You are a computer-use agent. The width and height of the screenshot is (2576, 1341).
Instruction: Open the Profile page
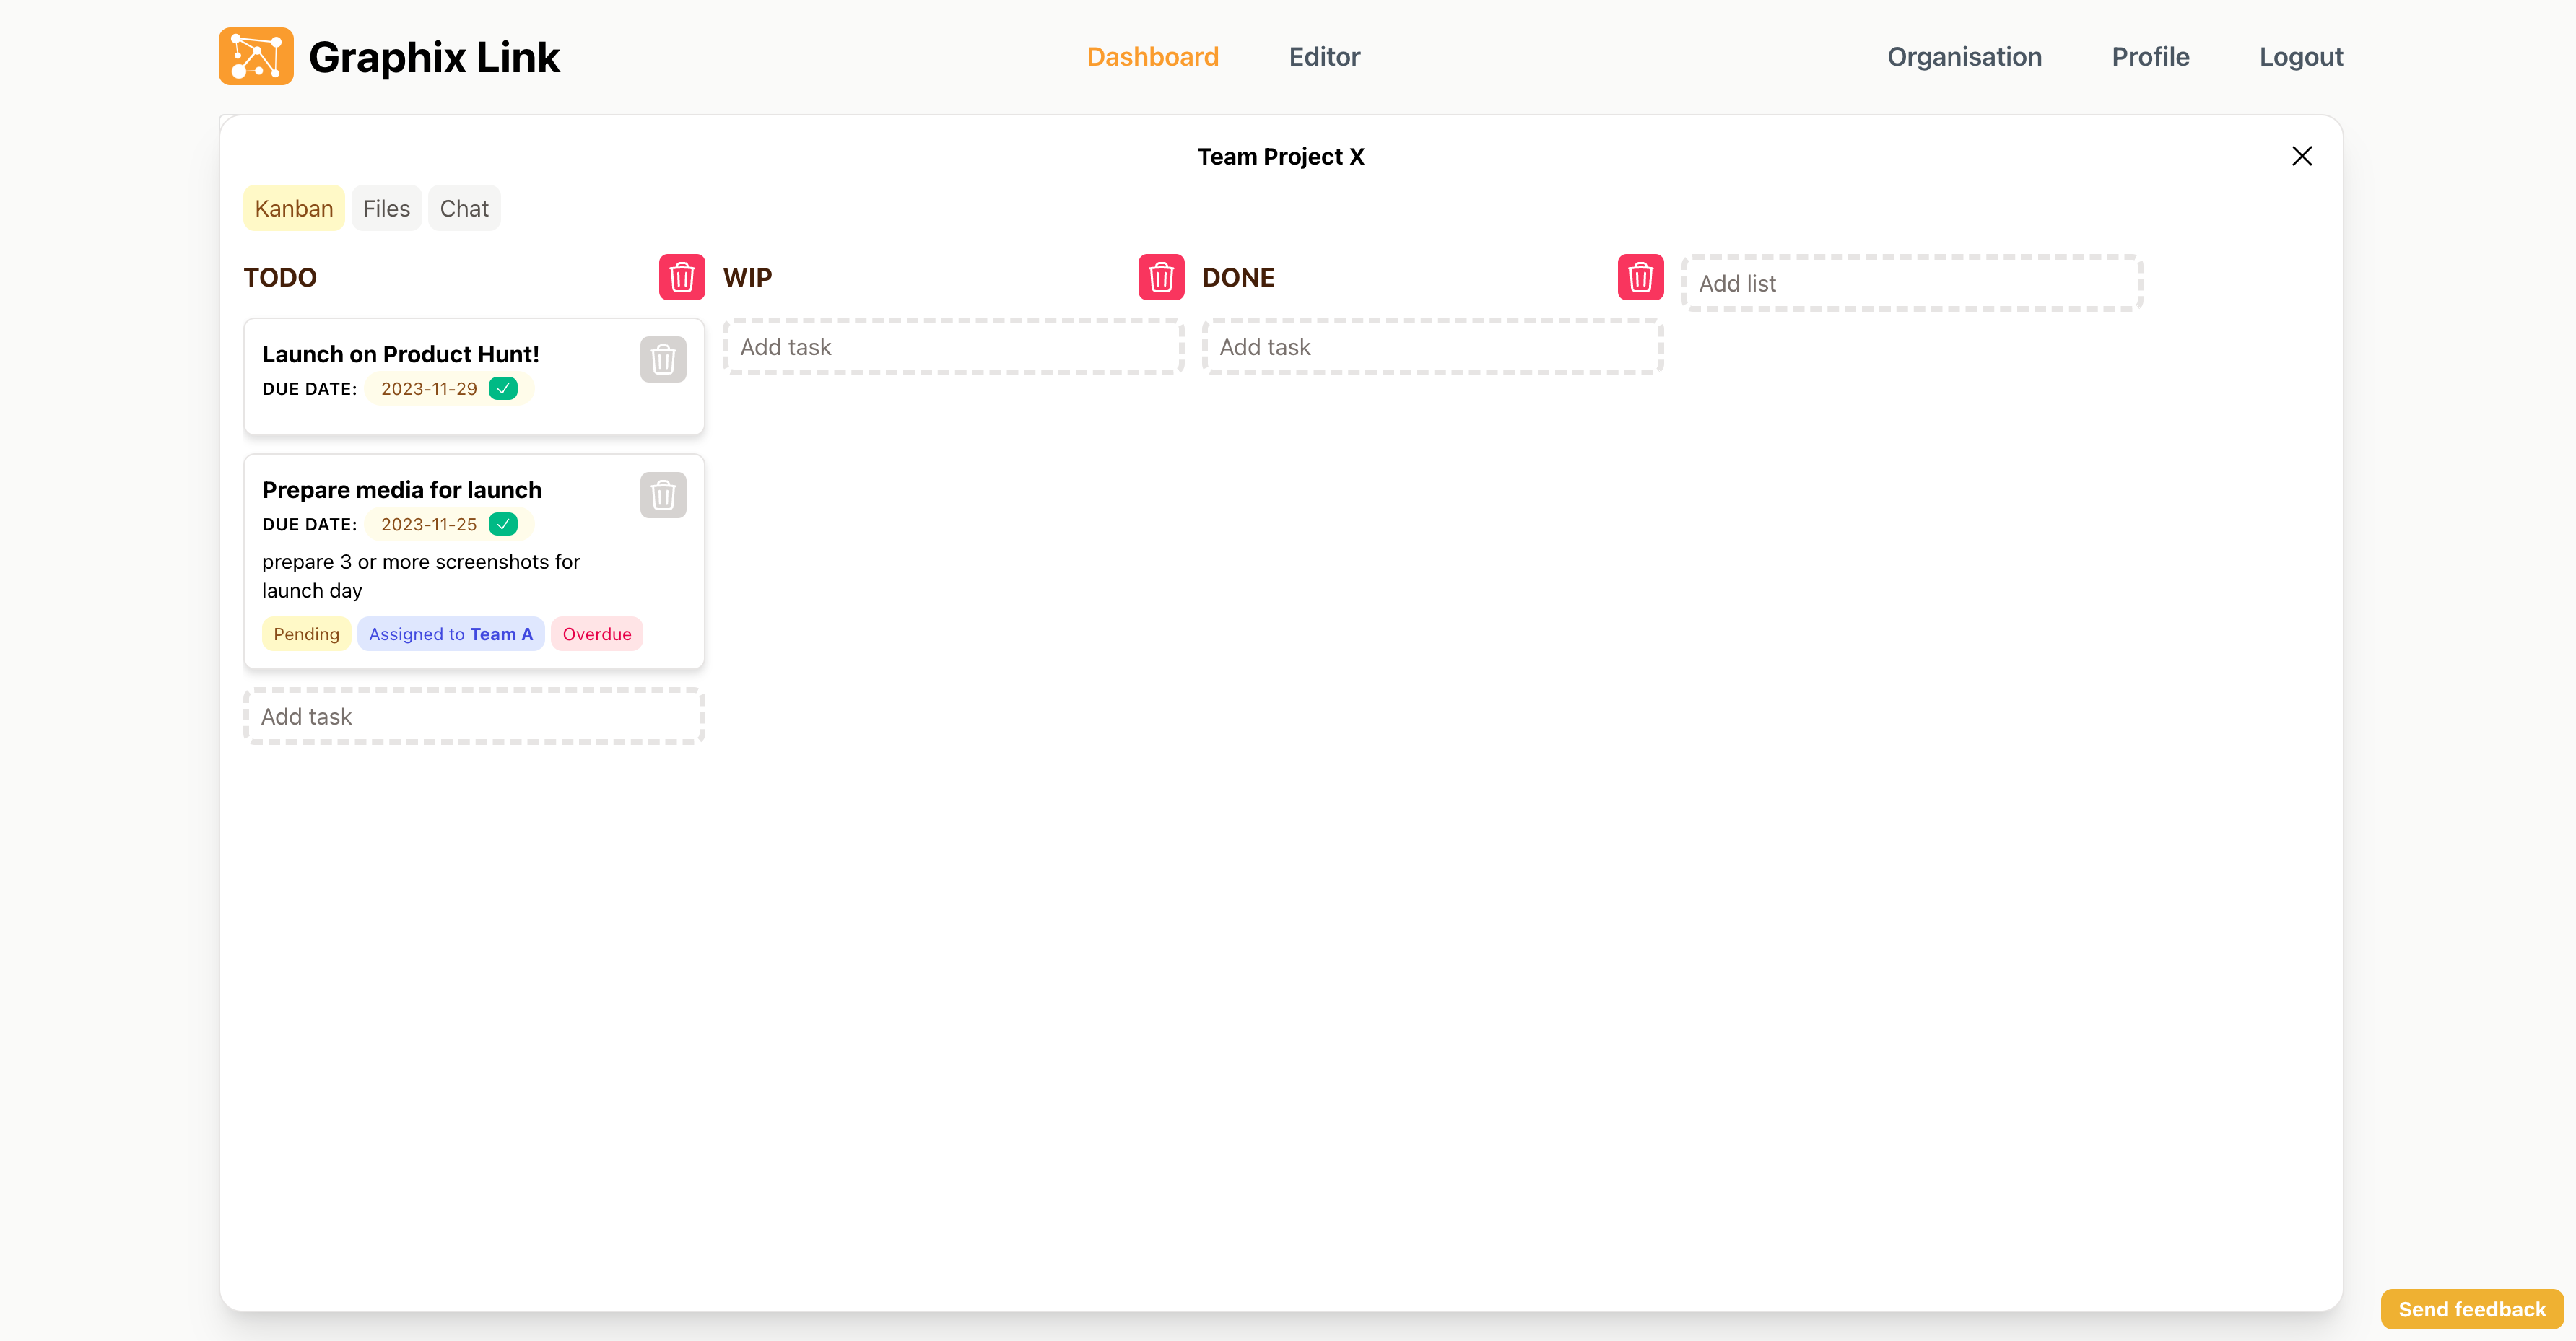(2150, 57)
